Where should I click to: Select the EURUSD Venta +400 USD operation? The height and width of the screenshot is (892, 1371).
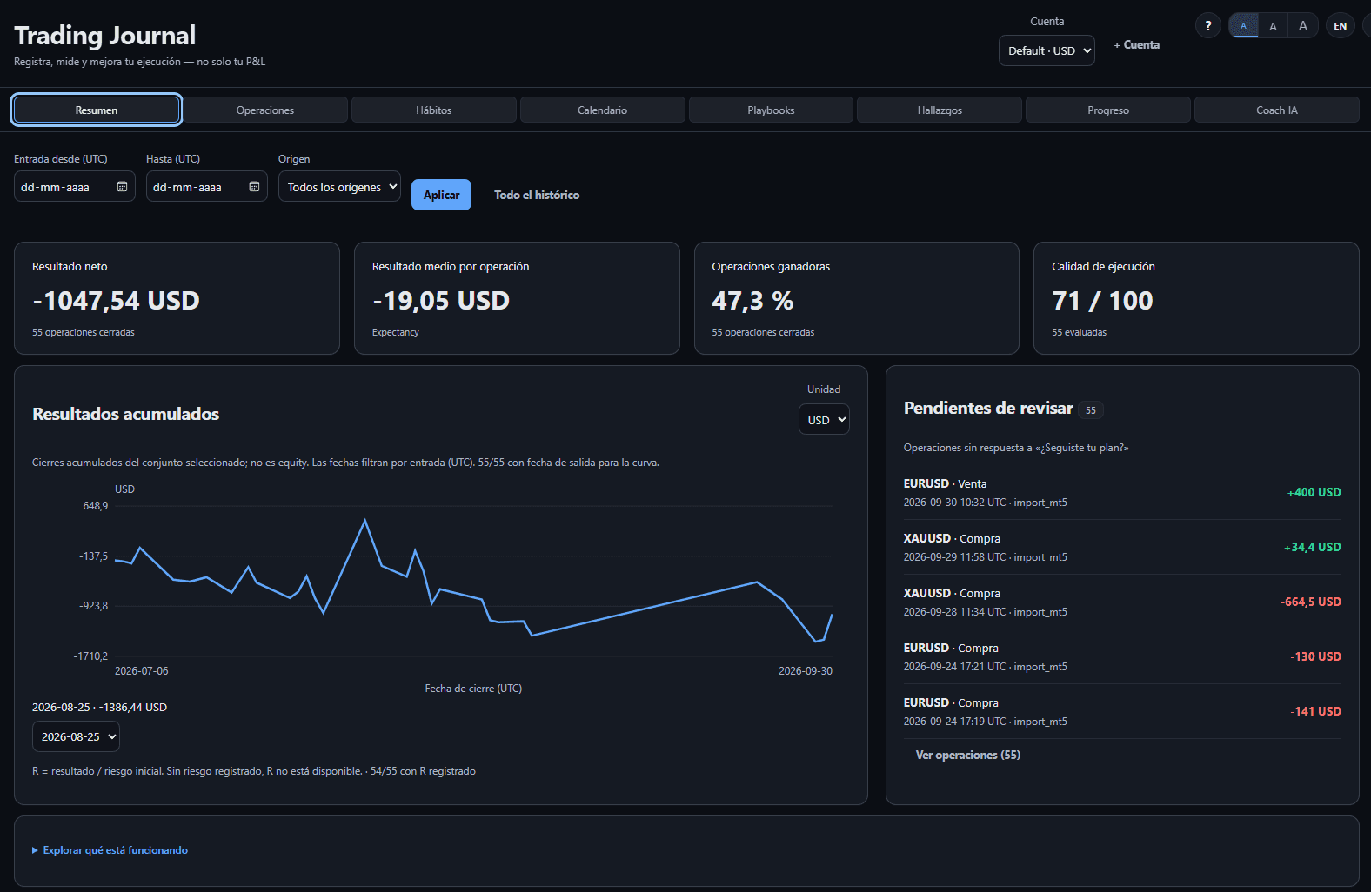1122,492
